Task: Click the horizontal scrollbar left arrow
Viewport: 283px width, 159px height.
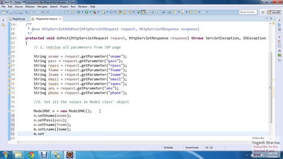Action: click(x=19, y=142)
